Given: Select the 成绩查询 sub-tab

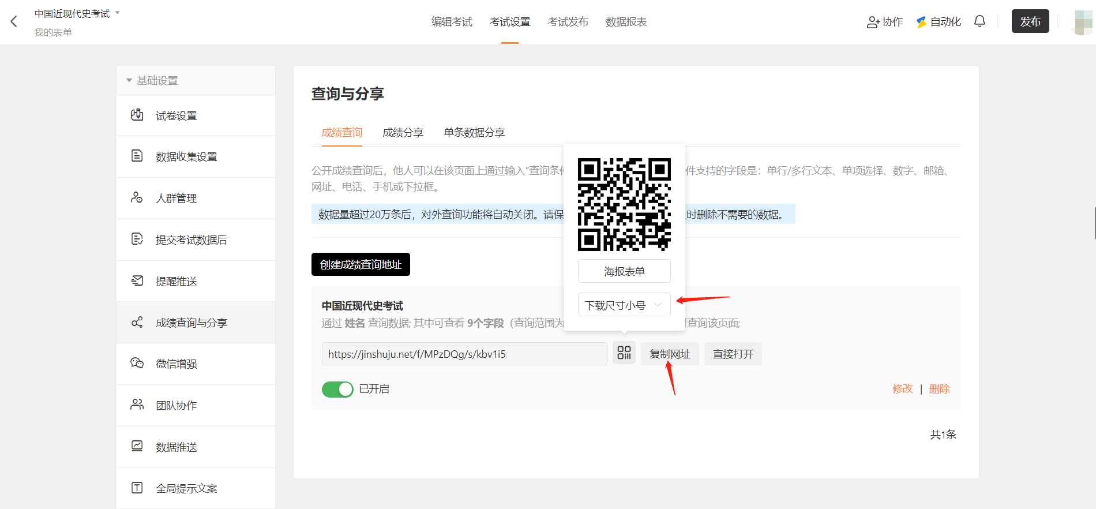Looking at the screenshot, I should 342,133.
